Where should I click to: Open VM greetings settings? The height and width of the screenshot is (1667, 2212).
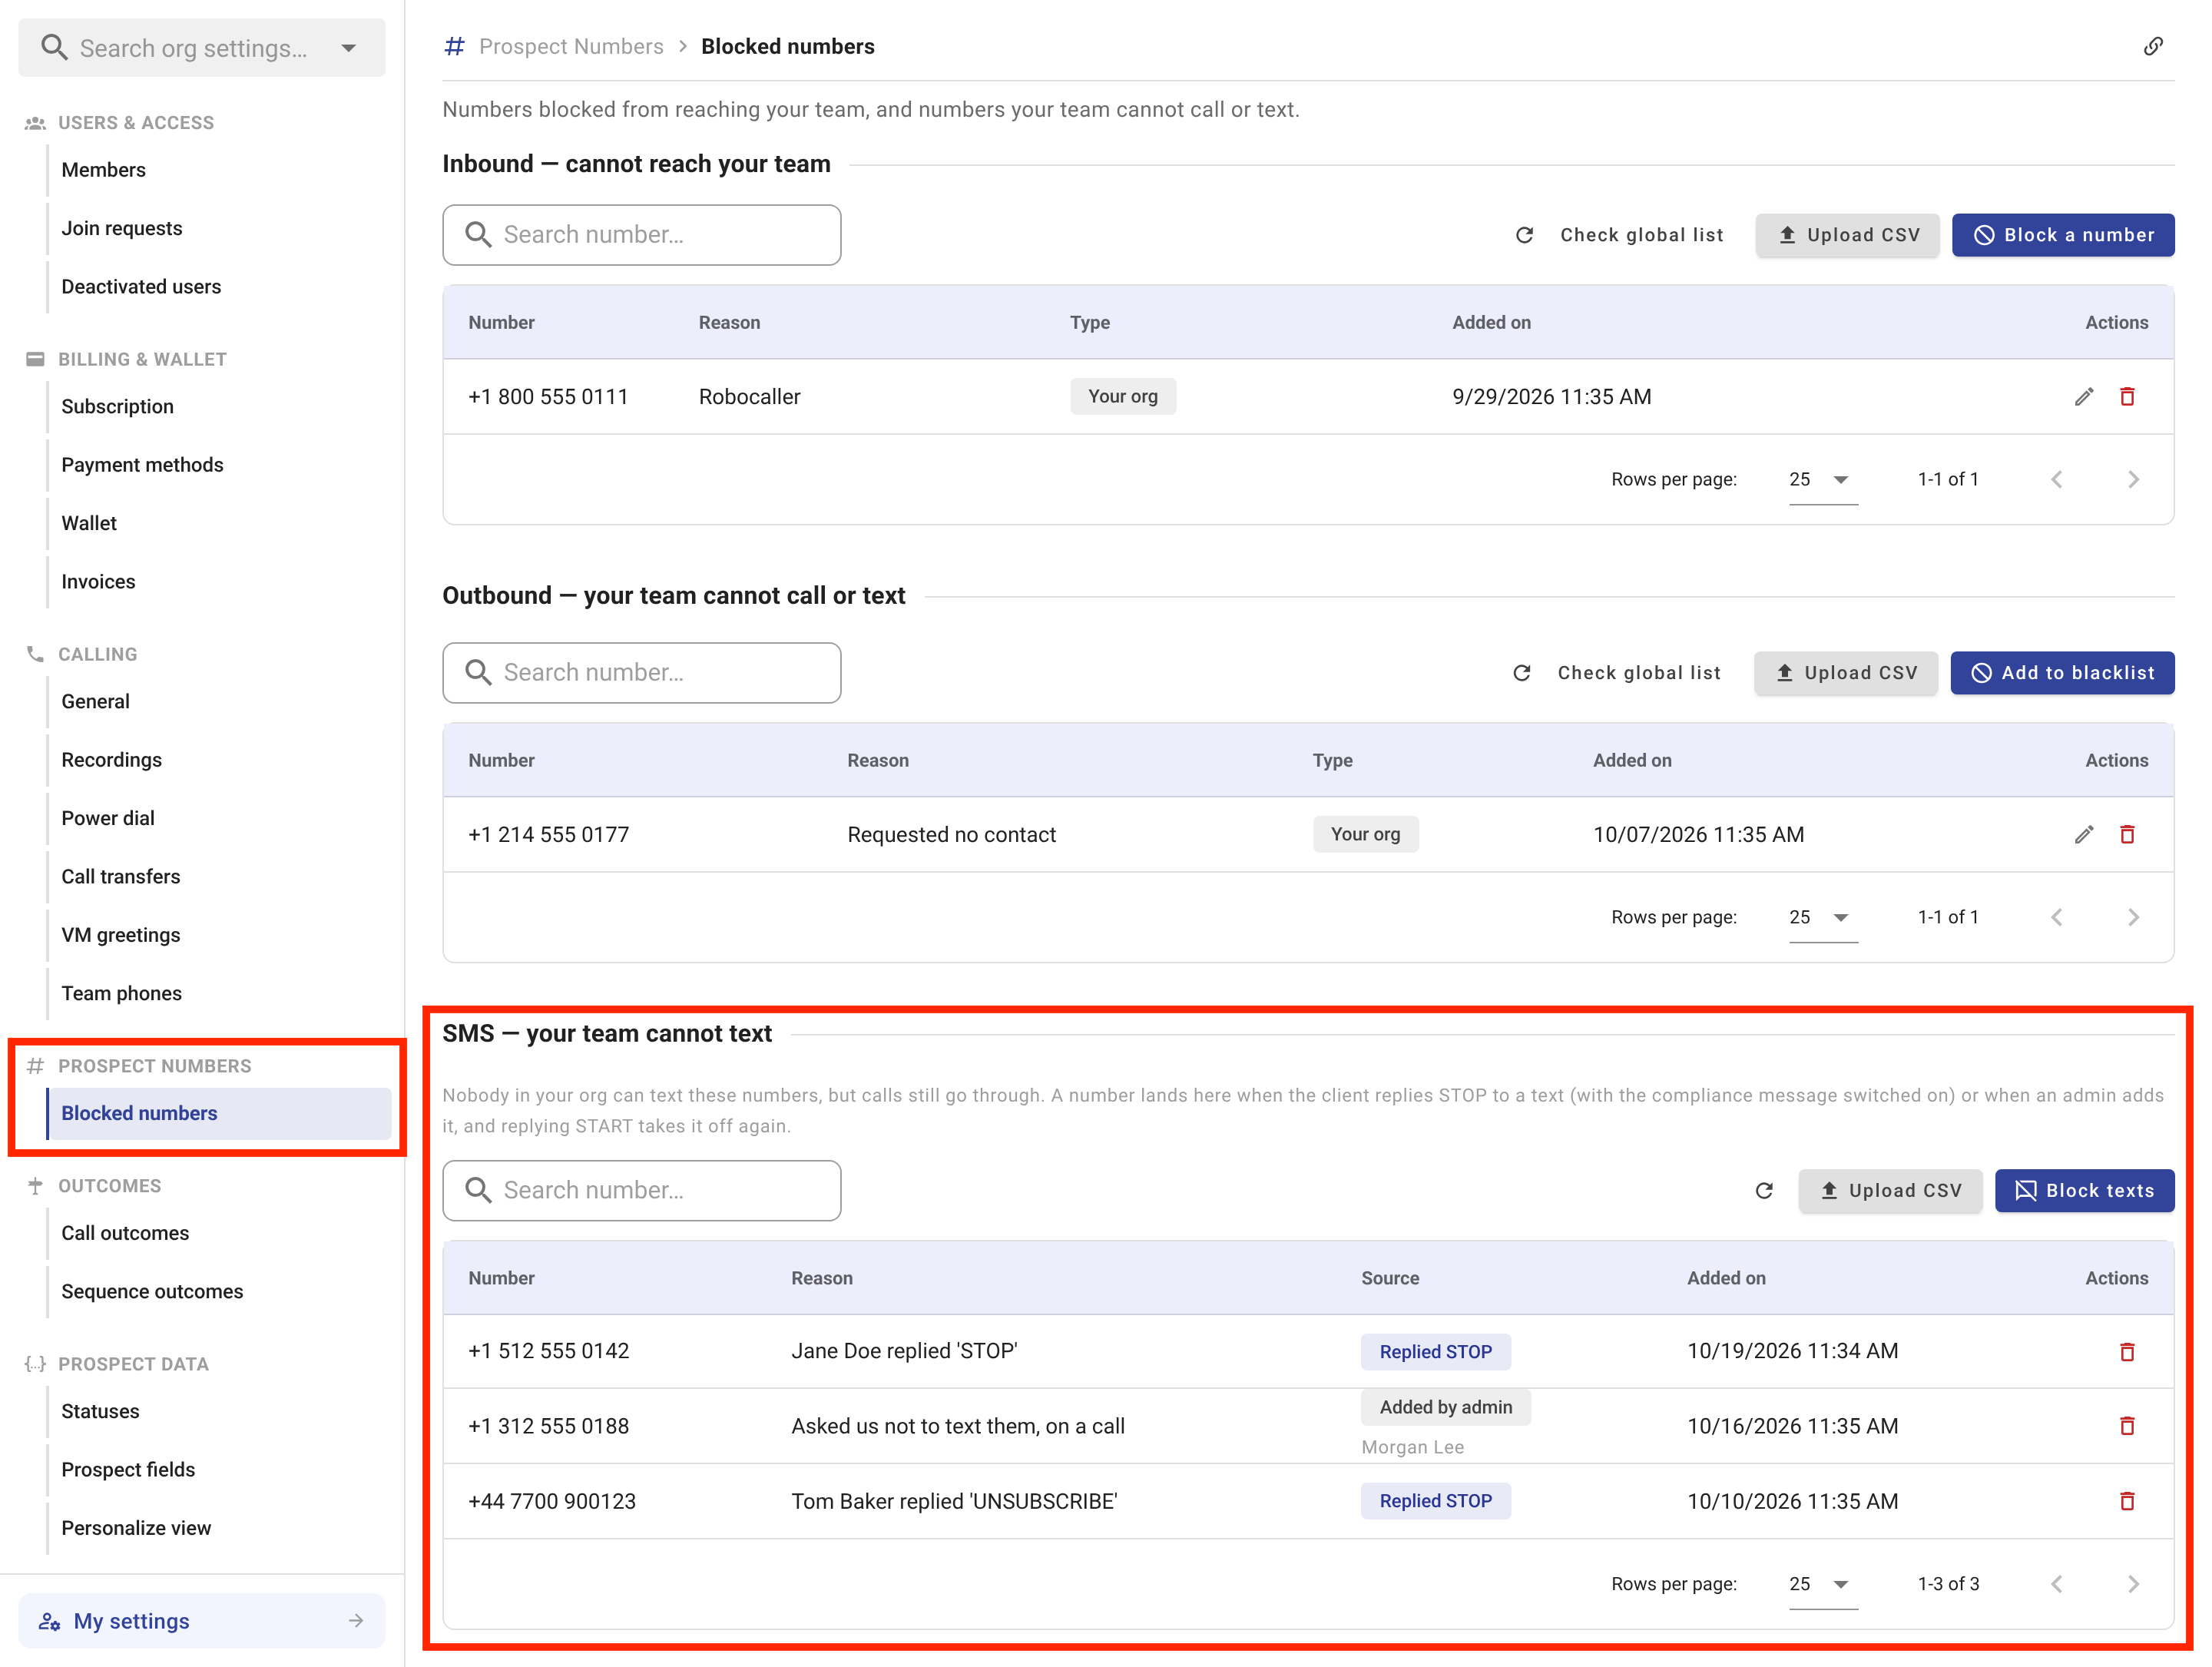[120, 935]
